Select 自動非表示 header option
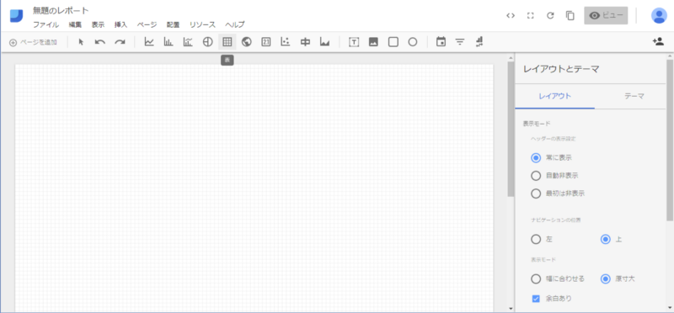The image size is (674, 313). point(536,176)
